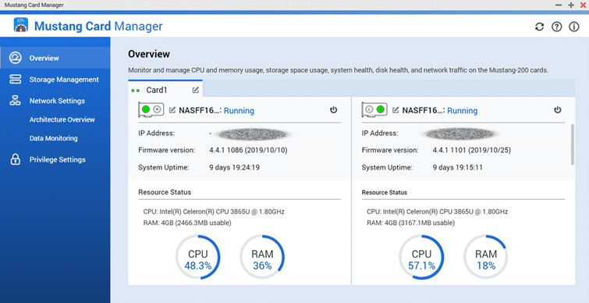Rename the second NASFF16 node via edit icon
The height and width of the screenshot is (303, 589).
tap(396, 110)
